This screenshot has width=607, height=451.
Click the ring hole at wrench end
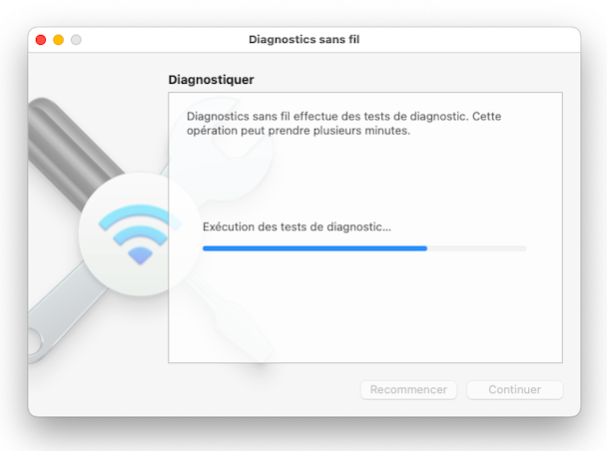34,342
